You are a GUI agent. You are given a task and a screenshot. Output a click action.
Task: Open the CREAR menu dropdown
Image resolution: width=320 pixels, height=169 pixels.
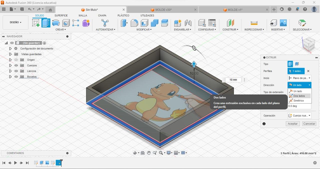click(60, 29)
